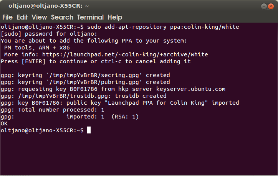Viewport: 278px width, 176px height.
Task: Click the empty terminal area below the prompt
Action: 139,154
